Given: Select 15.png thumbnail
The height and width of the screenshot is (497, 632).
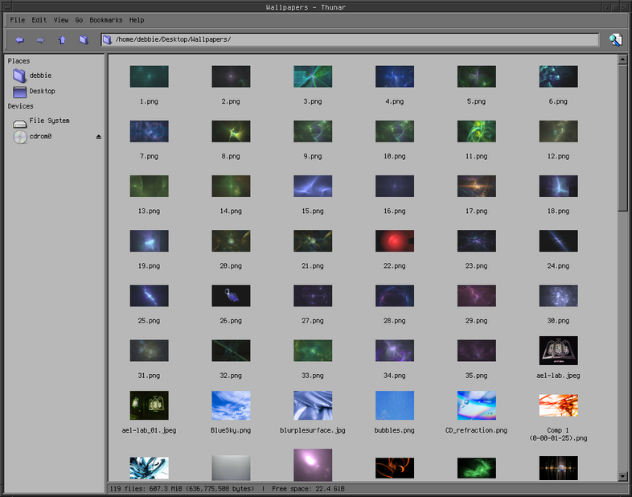Looking at the screenshot, I should coord(313,187).
